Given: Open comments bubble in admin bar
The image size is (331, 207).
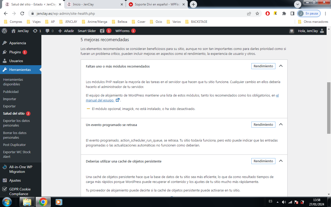Looking at the screenshot, I should pos(48,31).
